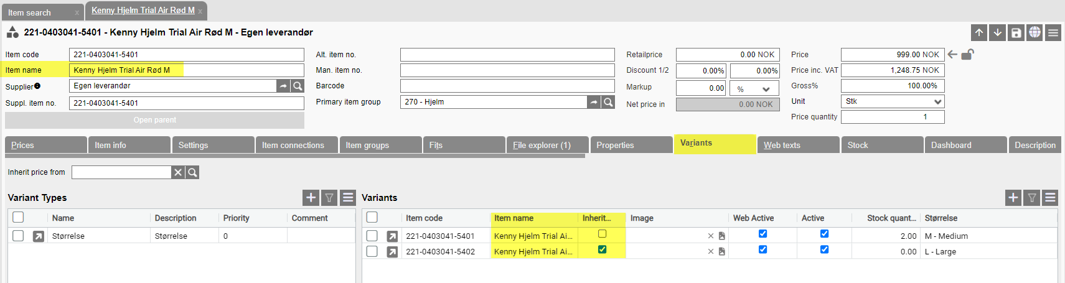Uncheck Active for L - Large variant
This screenshot has width=1065, height=283.
coord(824,249)
